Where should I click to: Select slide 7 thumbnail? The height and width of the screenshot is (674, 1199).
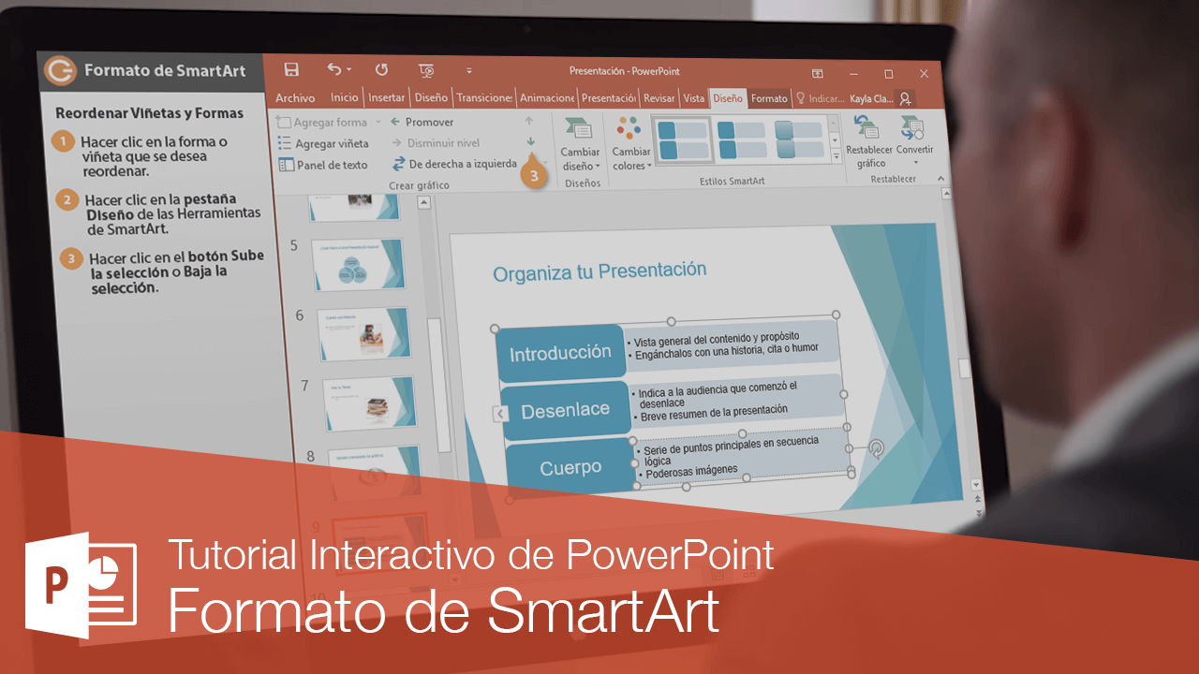tap(371, 403)
